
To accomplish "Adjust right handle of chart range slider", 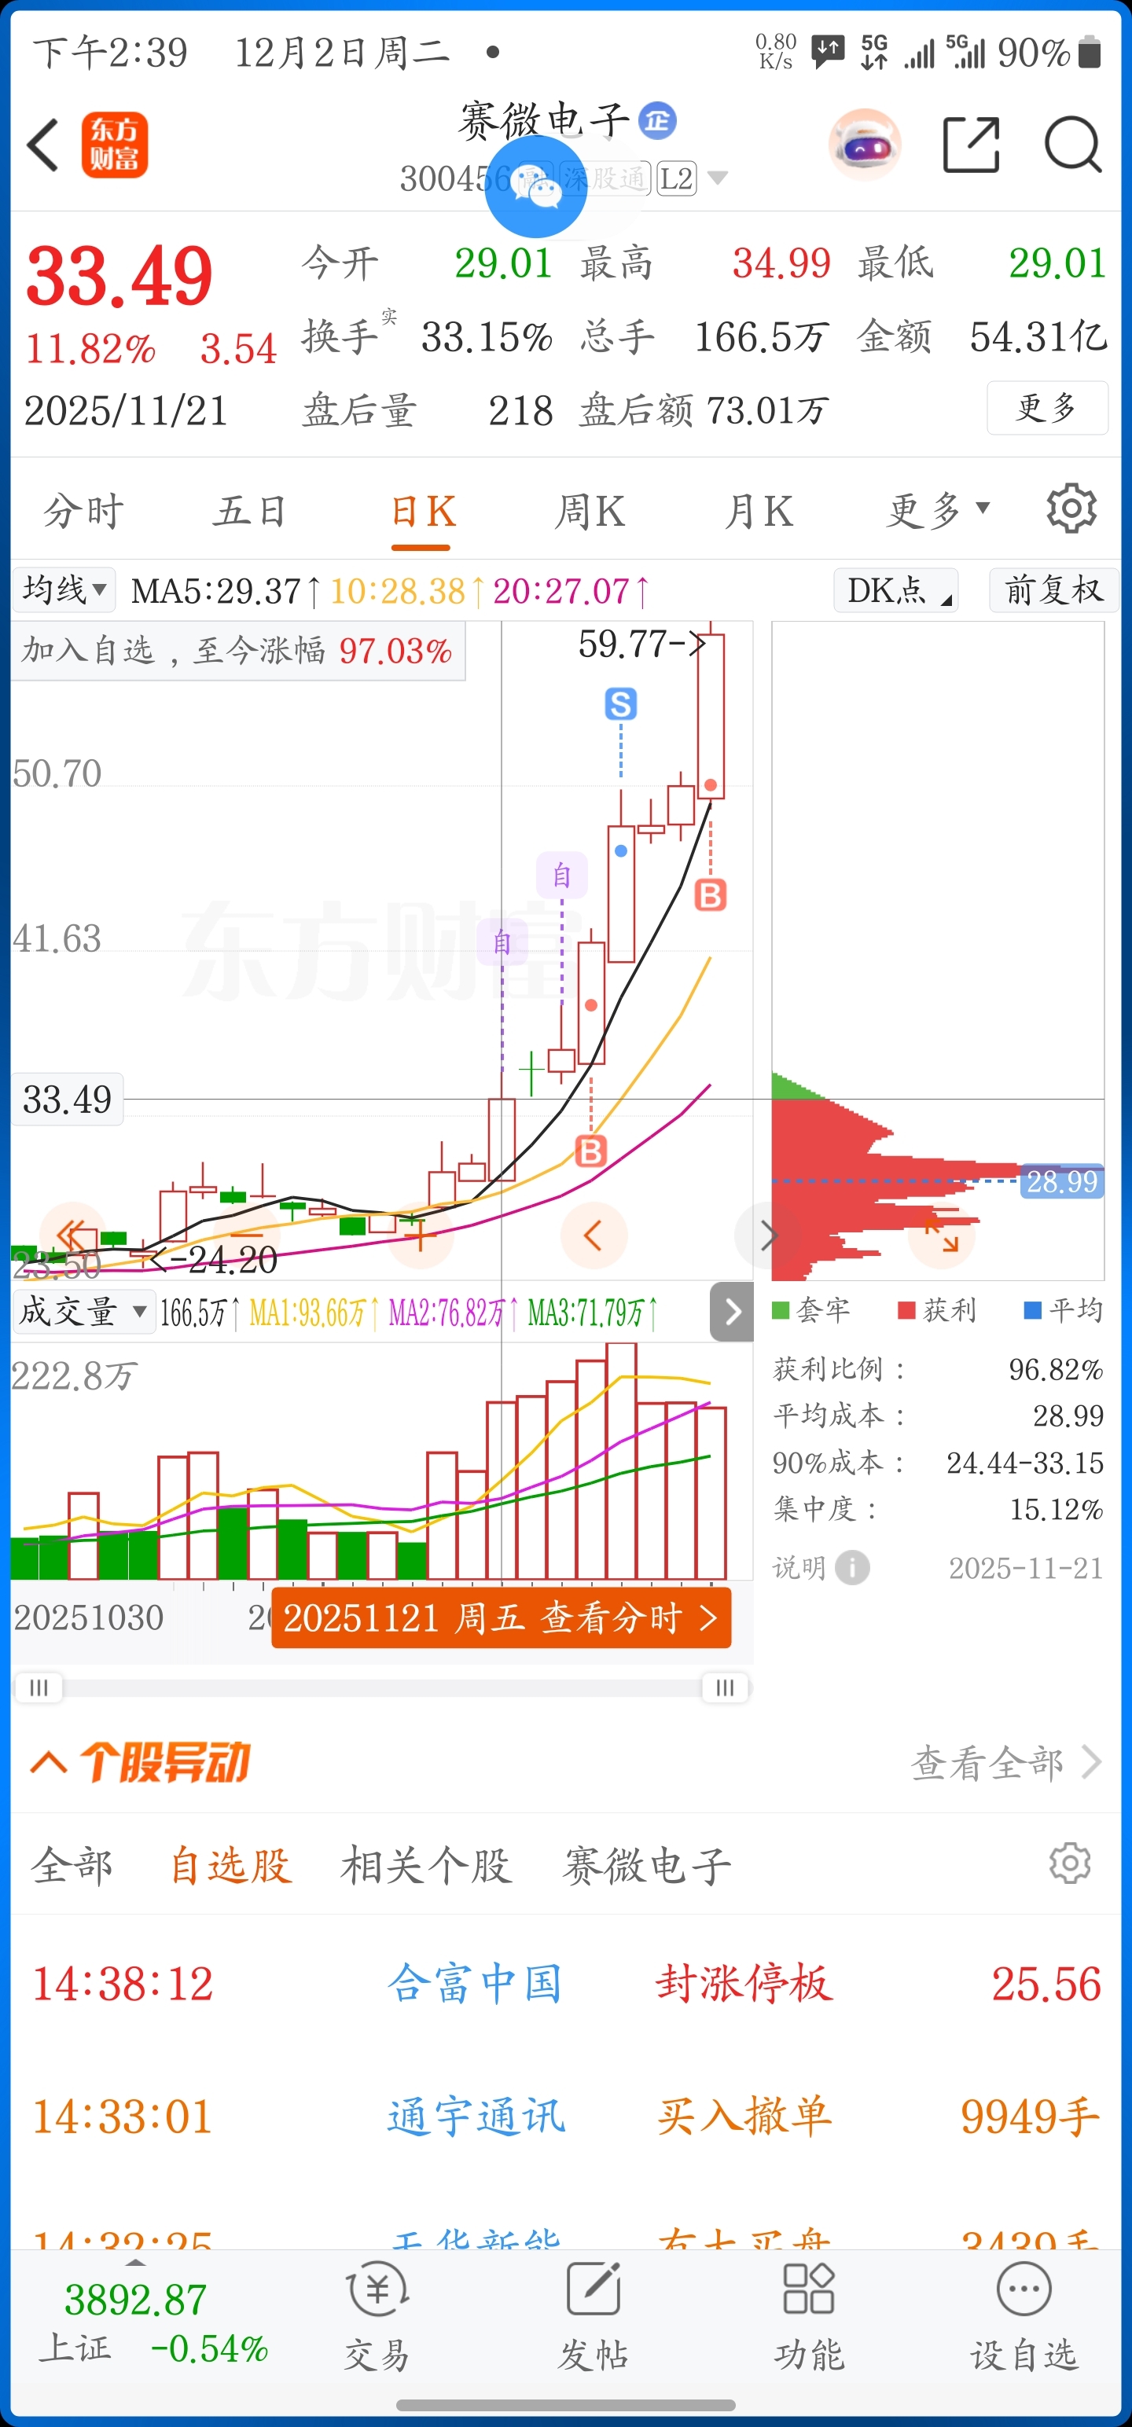I will 725,1687.
